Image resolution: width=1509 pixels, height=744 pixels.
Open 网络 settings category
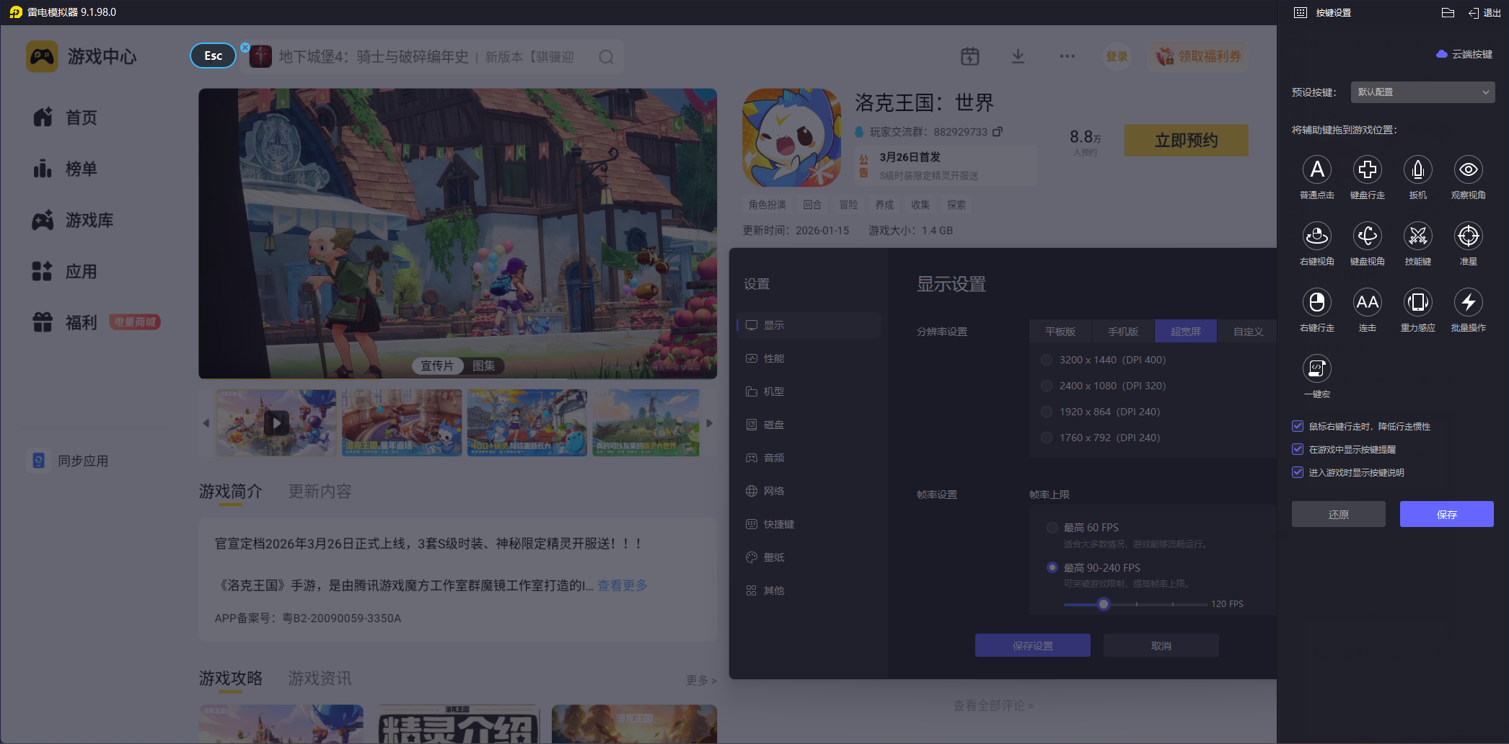(x=809, y=491)
